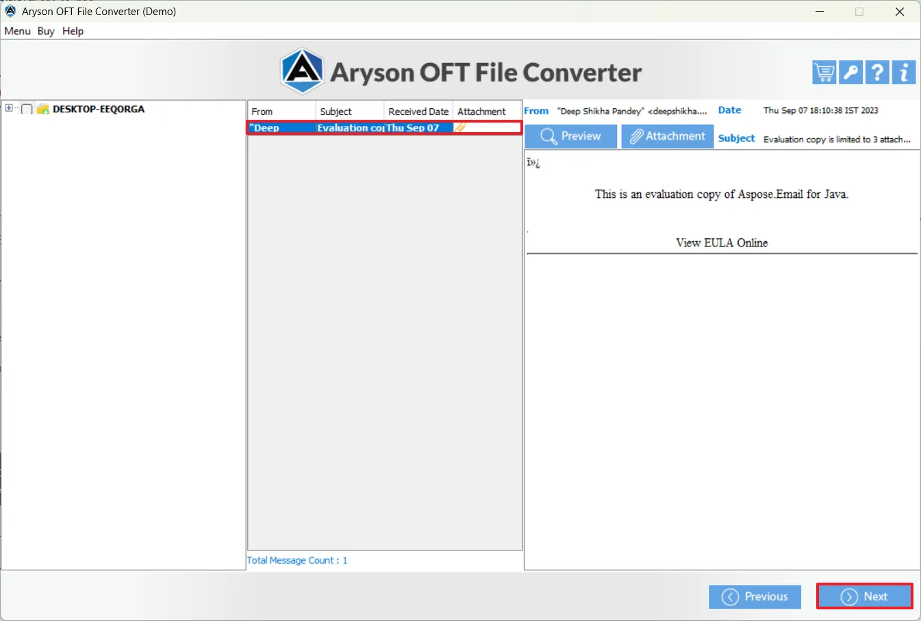Click the attachment paperclip icon in message row

point(460,127)
